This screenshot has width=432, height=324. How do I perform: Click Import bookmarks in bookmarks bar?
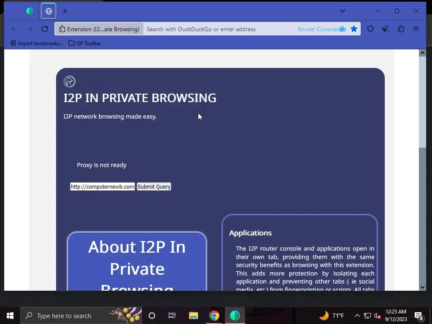[36, 43]
